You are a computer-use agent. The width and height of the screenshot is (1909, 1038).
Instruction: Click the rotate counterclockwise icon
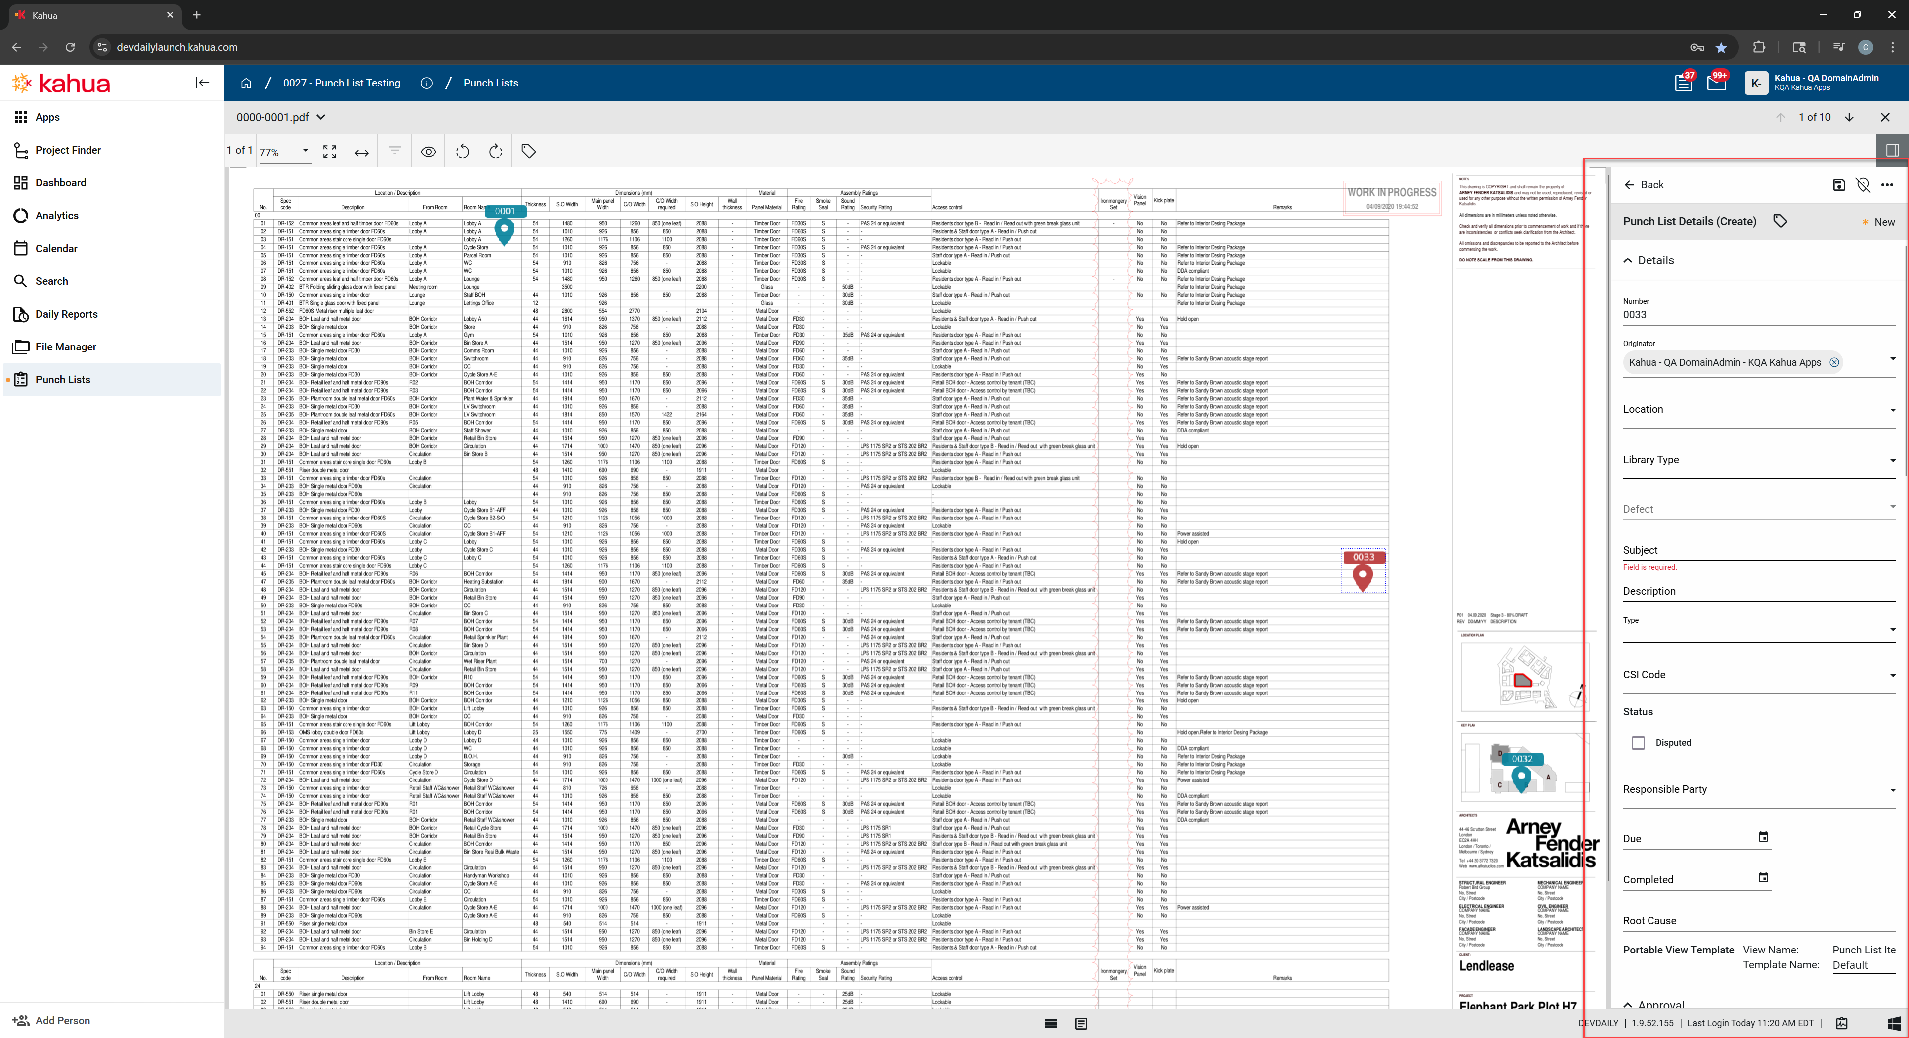coord(462,151)
